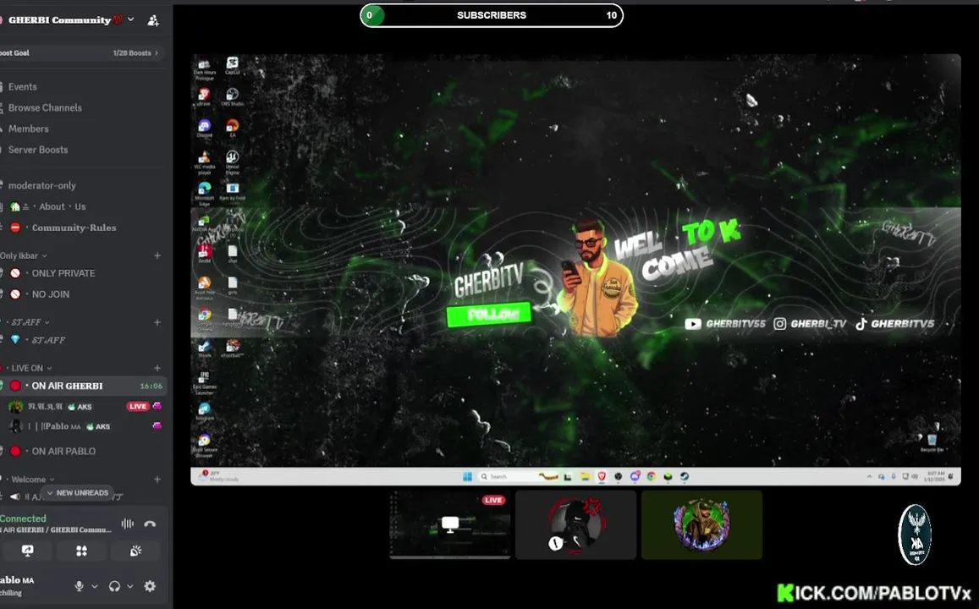Show hidden tray icons chevron in the stream

point(869,477)
